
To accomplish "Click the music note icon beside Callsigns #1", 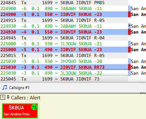I will tap(5, 87).
